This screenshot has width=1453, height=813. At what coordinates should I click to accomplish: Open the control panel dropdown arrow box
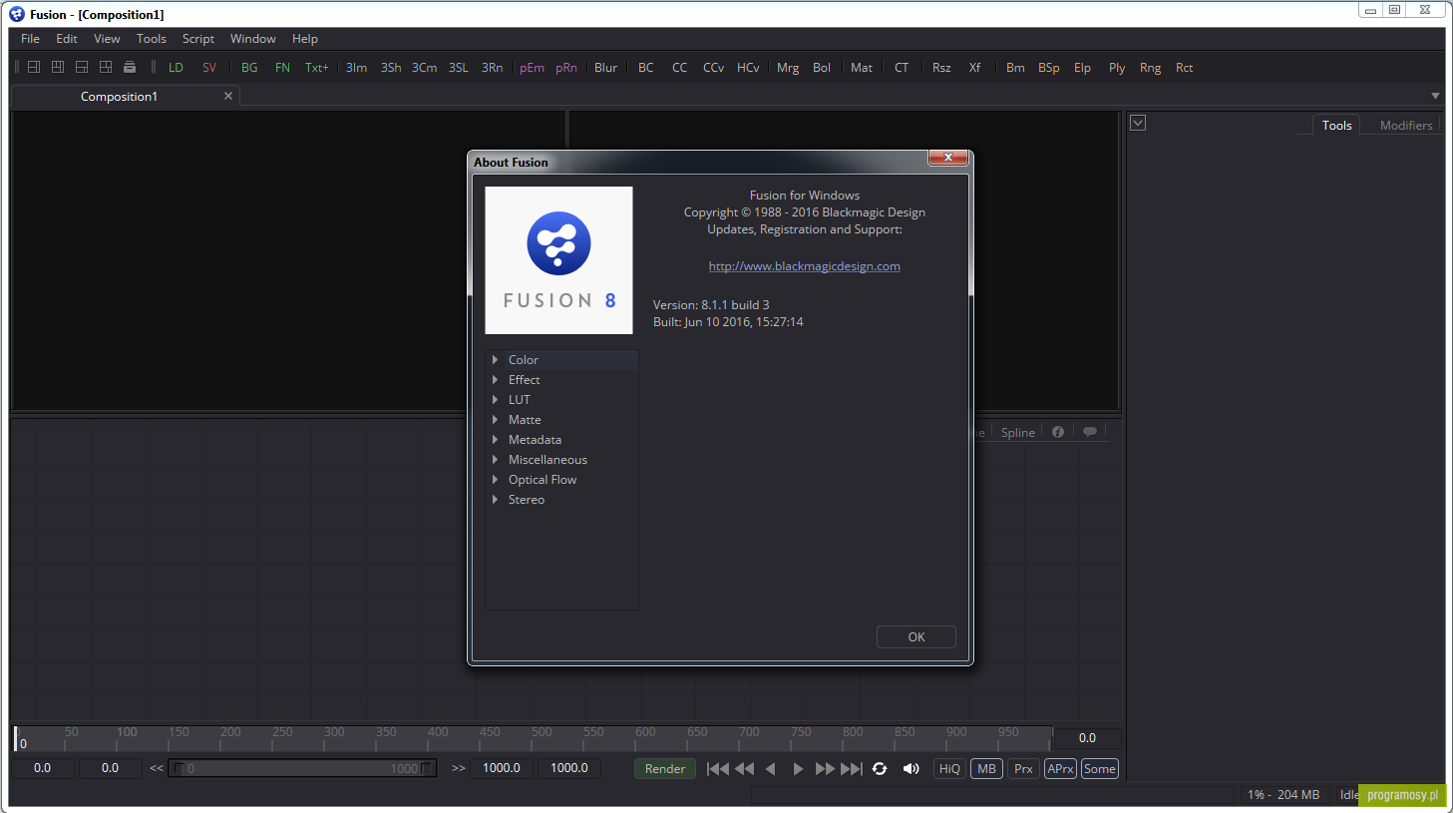point(1138,123)
